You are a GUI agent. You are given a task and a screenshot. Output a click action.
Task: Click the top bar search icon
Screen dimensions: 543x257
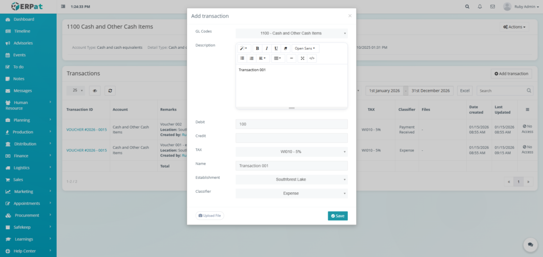[x=468, y=6]
